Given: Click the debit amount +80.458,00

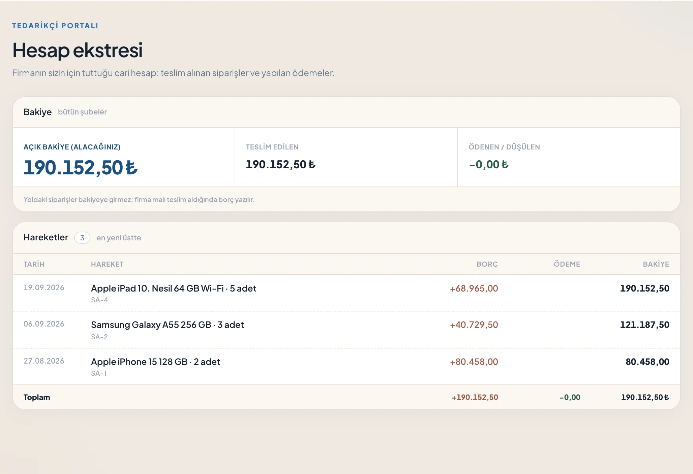Looking at the screenshot, I should click(x=474, y=362).
